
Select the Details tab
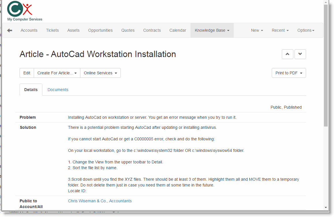[x=31, y=90]
